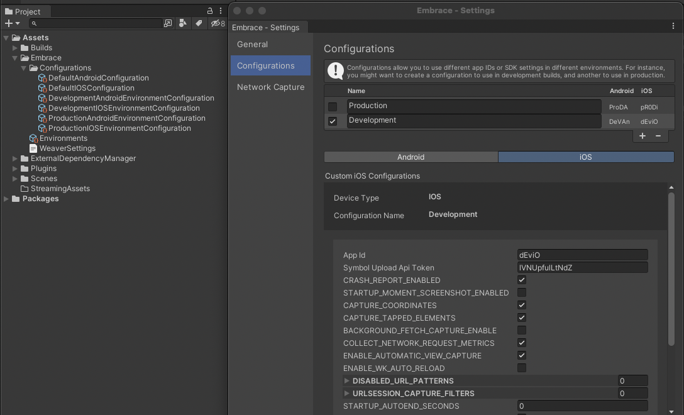Click the search by type icon
Image resolution: width=684 pixels, height=415 pixels.
[183, 23]
